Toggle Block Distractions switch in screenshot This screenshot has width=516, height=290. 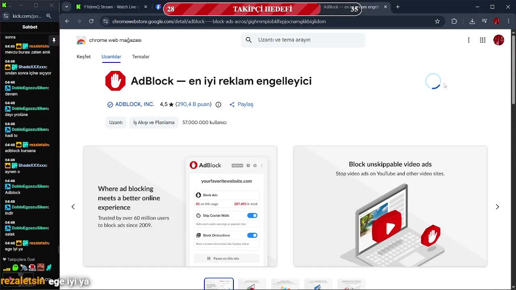pyautogui.click(x=252, y=235)
